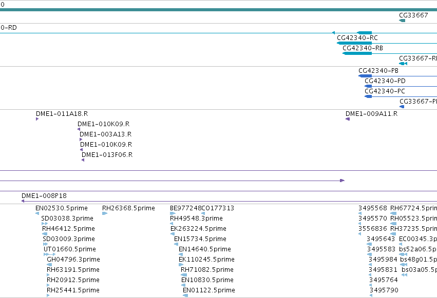Open RH71082.5prime EST
The image size is (437, 298).
207,270
